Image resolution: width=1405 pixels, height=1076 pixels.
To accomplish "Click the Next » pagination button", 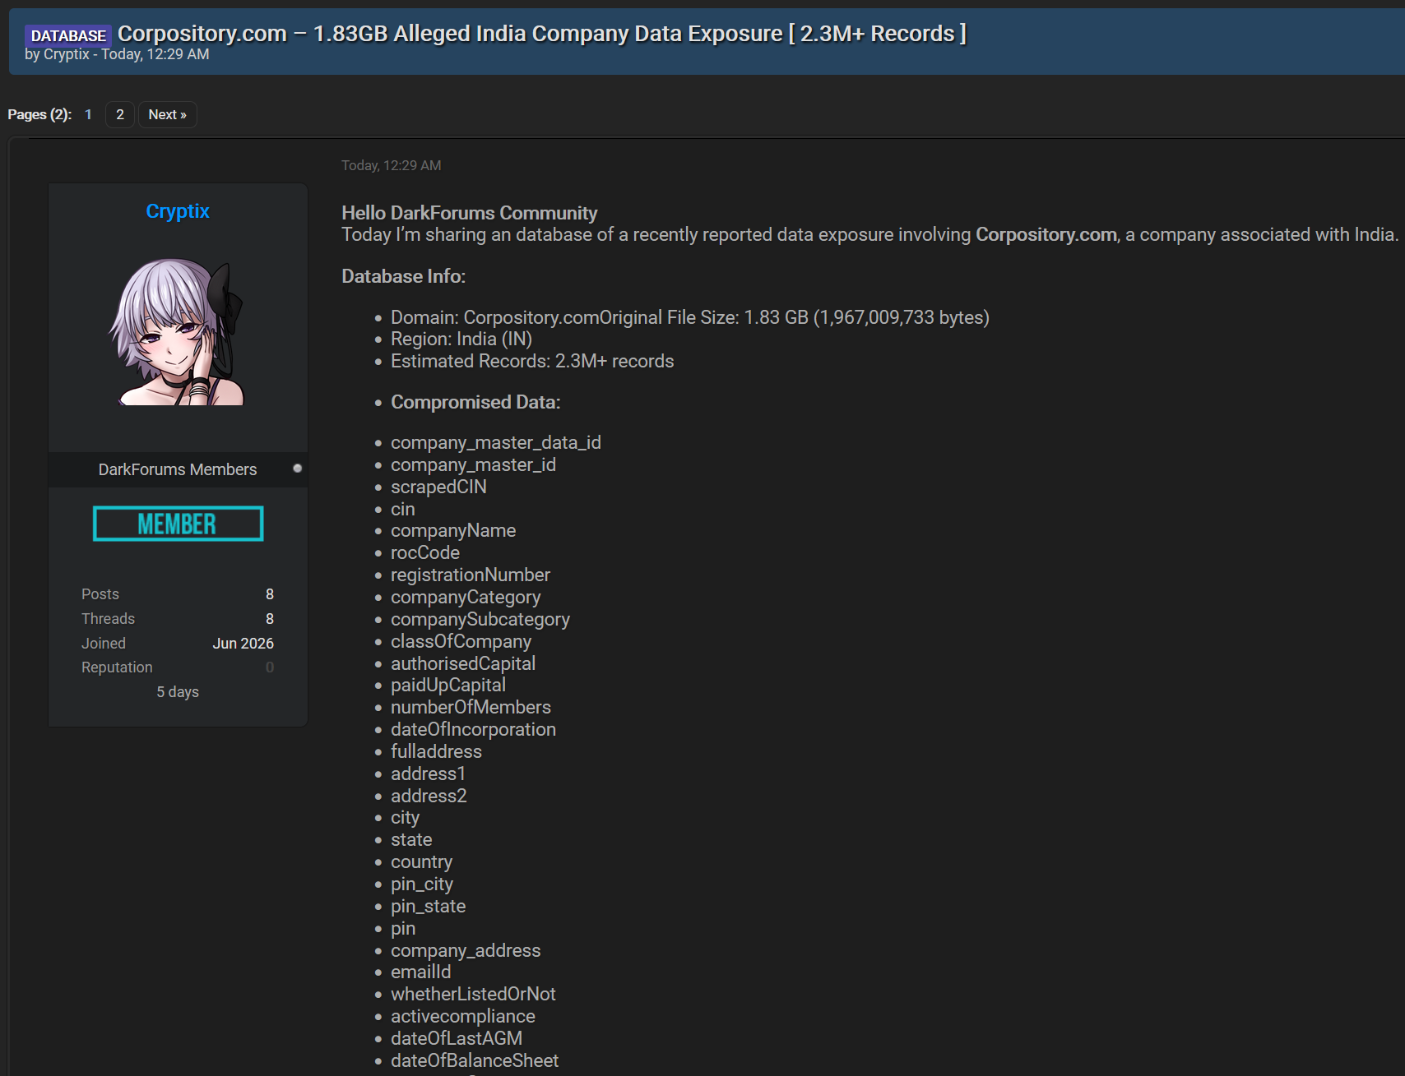I will [167, 114].
